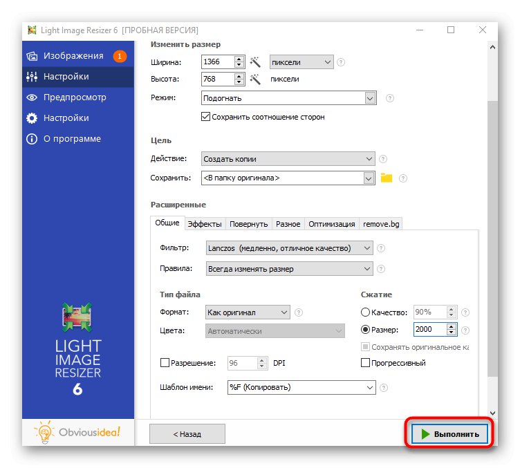Click the magic wand icon beside Ширина
Screen dimensions: 520x468
255,62
